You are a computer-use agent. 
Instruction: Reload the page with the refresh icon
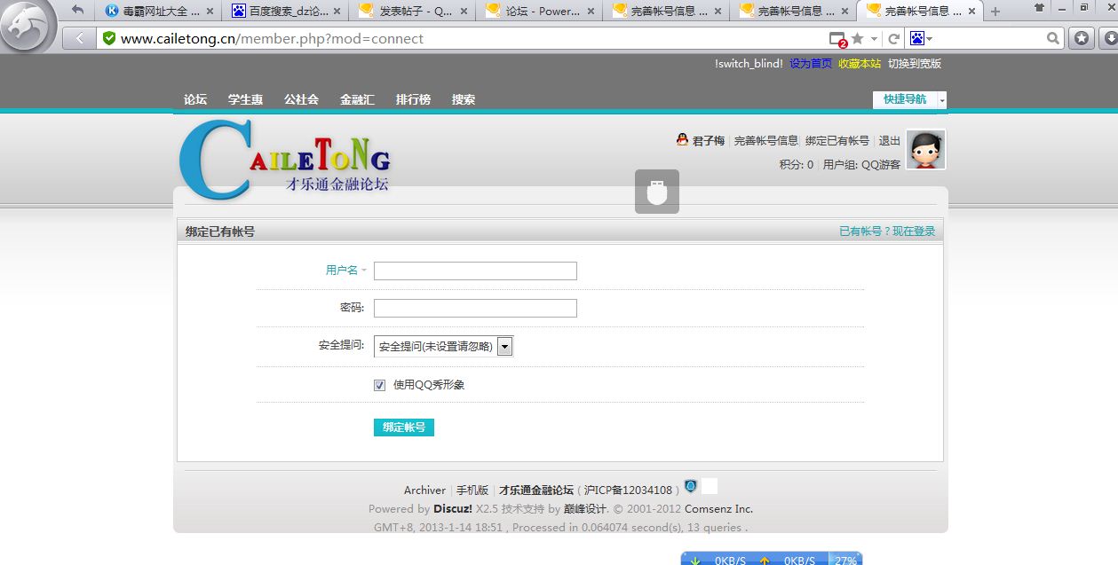click(893, 38)
